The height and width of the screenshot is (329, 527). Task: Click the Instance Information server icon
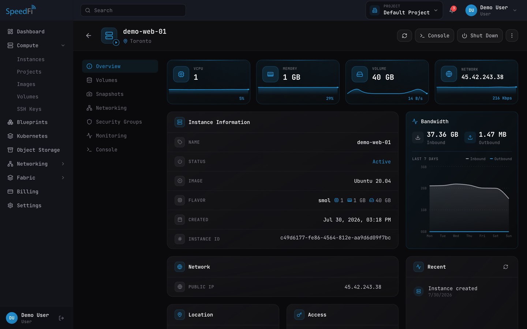180,122
